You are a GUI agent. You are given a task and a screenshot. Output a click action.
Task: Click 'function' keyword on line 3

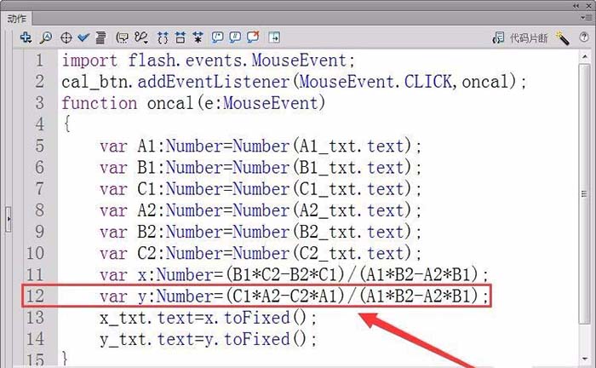tap(100, 103)
